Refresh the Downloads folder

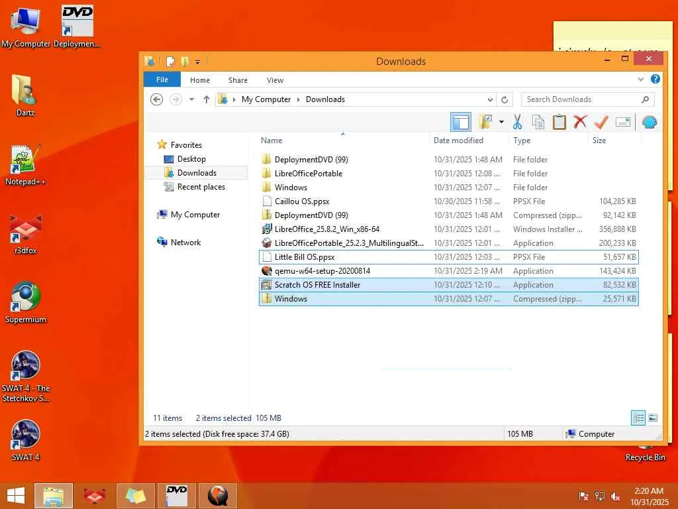coord(504,99)
